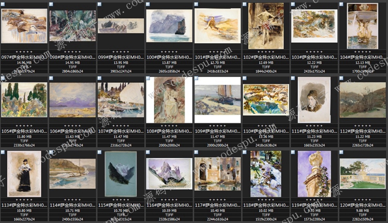Viewport: 388px width, 223px height.
Task: Select the wide panoramic sketch thumbnail 099
Action: click(x=121, y=26)
